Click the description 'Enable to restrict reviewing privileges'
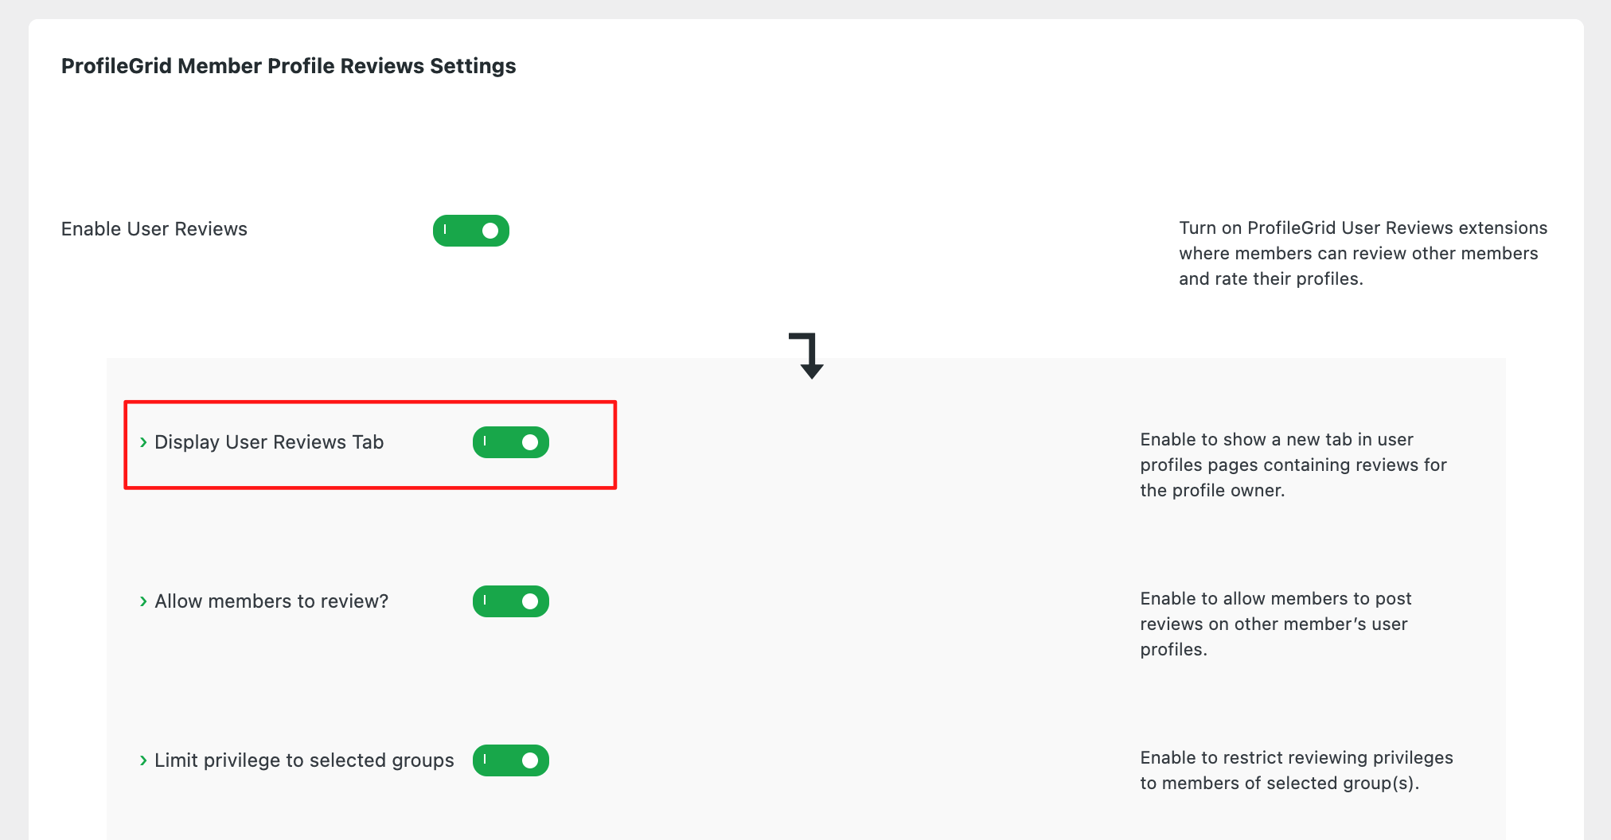The height and width of the screenshot is (840, 1611). coord(1296,770)
